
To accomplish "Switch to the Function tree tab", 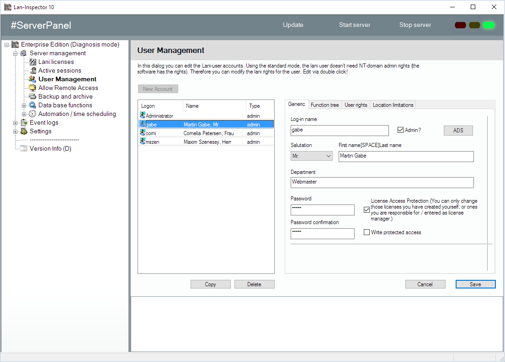I will [x=324, y=105].
